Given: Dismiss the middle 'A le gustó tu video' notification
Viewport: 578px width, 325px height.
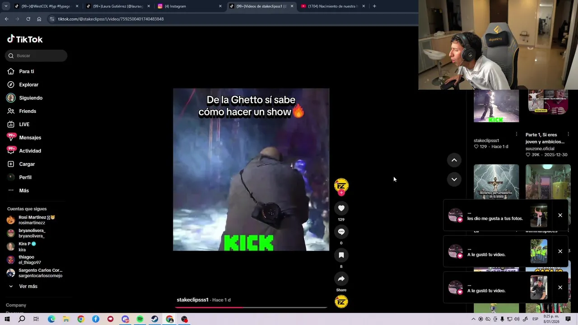Looking at the screenshot, I should tap(560, 251).
